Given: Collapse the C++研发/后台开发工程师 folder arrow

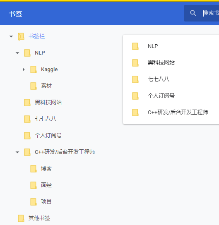Looking at the screenshot, I should click(17, 152).
